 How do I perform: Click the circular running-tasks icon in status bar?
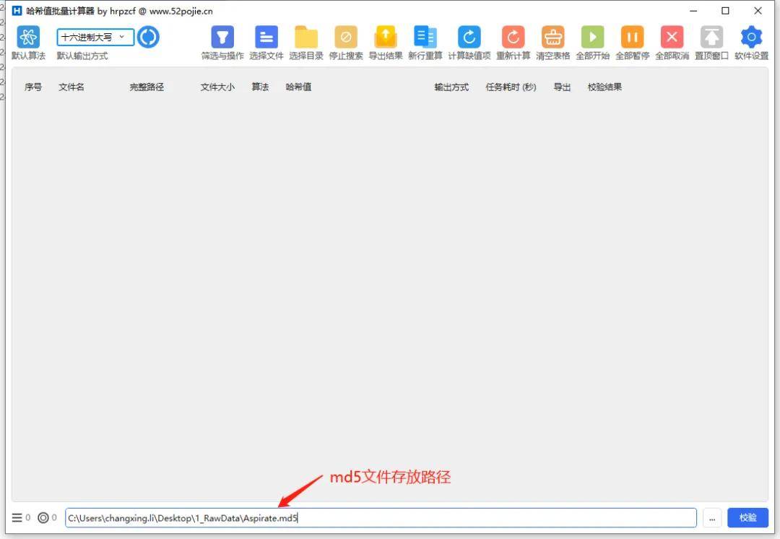coord(43,517)
